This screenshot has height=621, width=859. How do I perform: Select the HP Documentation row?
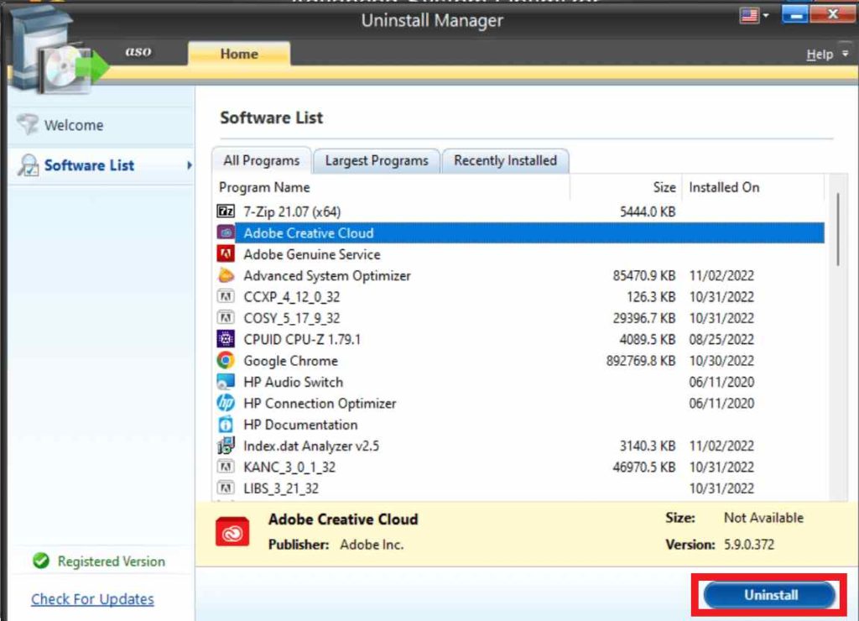(519, 425)
